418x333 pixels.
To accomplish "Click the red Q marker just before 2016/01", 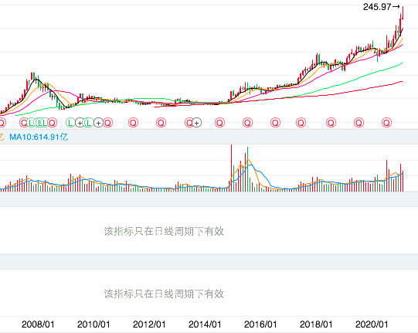I will [x=247, y=123].
